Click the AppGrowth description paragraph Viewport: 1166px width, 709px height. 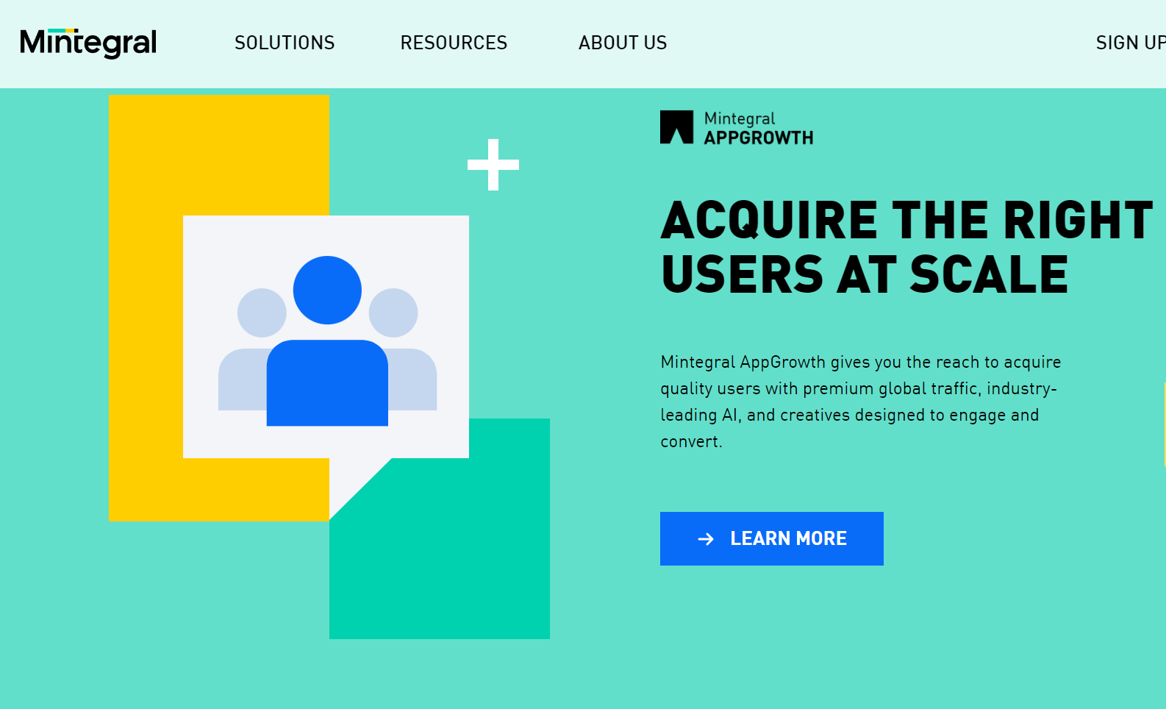click(861, 402)
